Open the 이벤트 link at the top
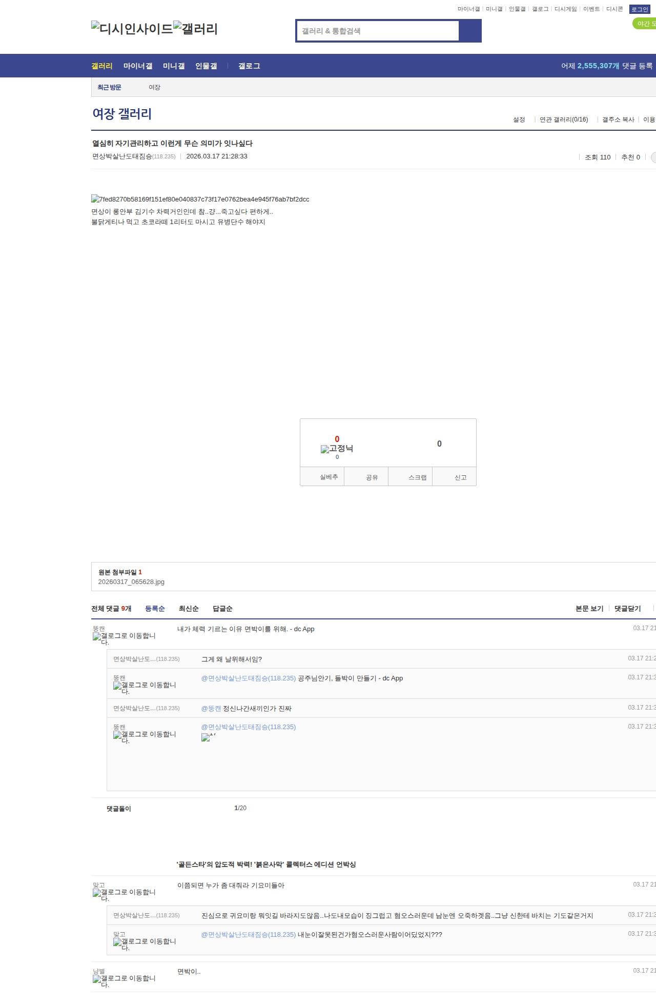The height and width of the screenshot is (1005, 656). pyautogui.click(x=591, y=9)
